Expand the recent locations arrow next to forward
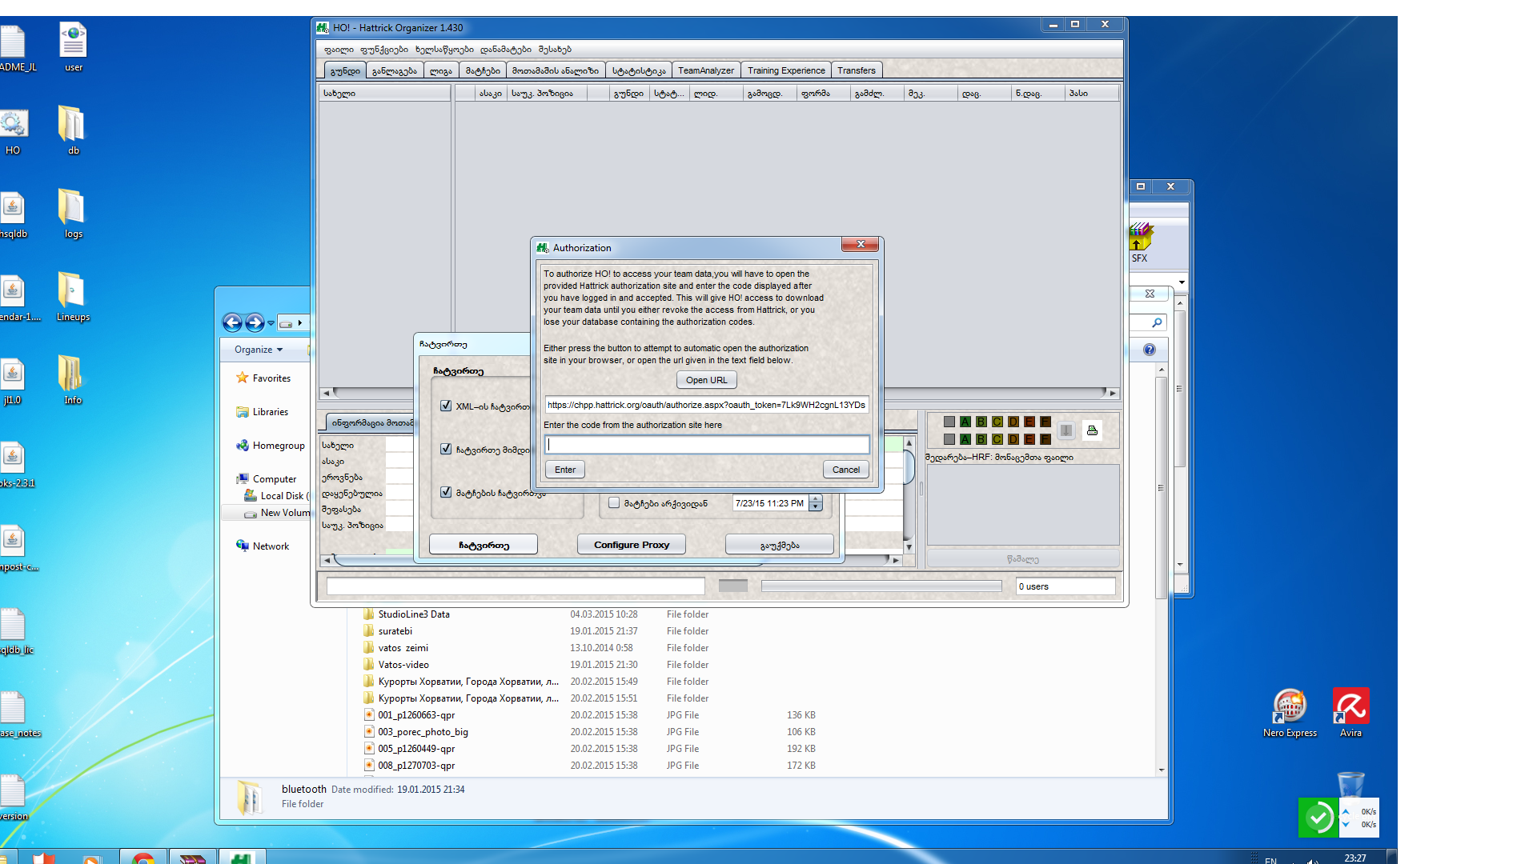The height and width of the screenshot is (864, 1537). pyautogui.click(x=271, y=323)
